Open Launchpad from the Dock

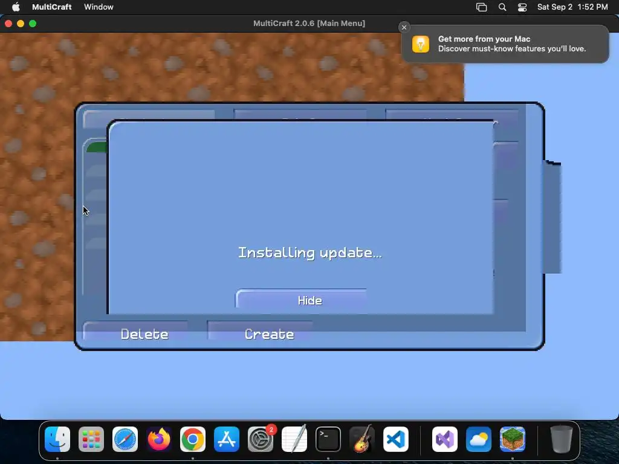[91, 439]
